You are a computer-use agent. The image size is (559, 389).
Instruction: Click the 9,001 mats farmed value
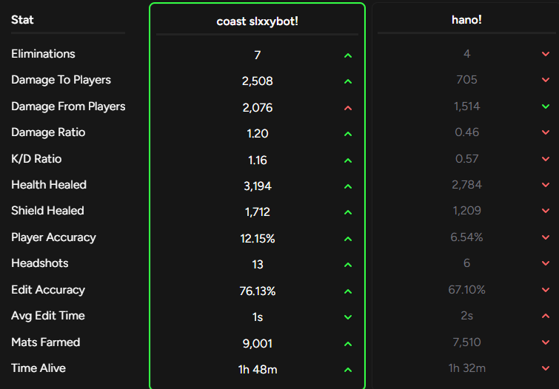tap(258, 343)
